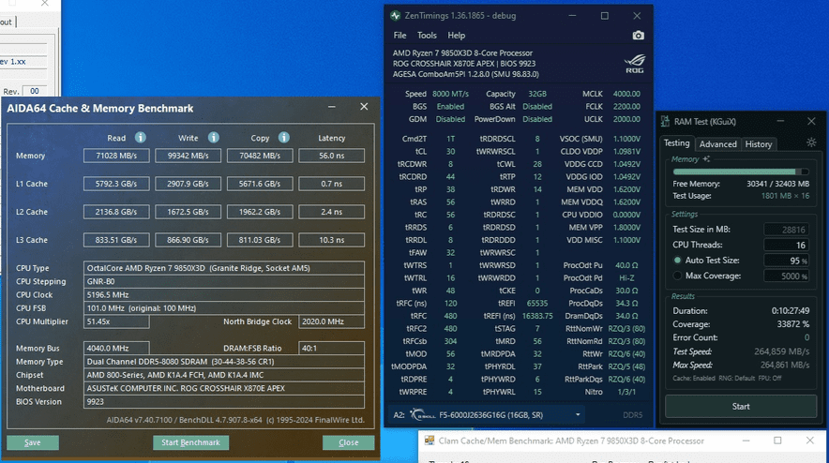
Task: Switch to the History tab in RAM Test
Action: [x=758, y=143]
